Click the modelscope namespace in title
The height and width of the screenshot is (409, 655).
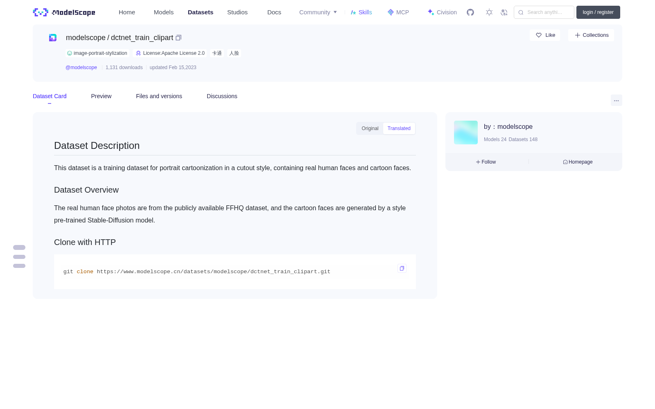click(86, 38)
